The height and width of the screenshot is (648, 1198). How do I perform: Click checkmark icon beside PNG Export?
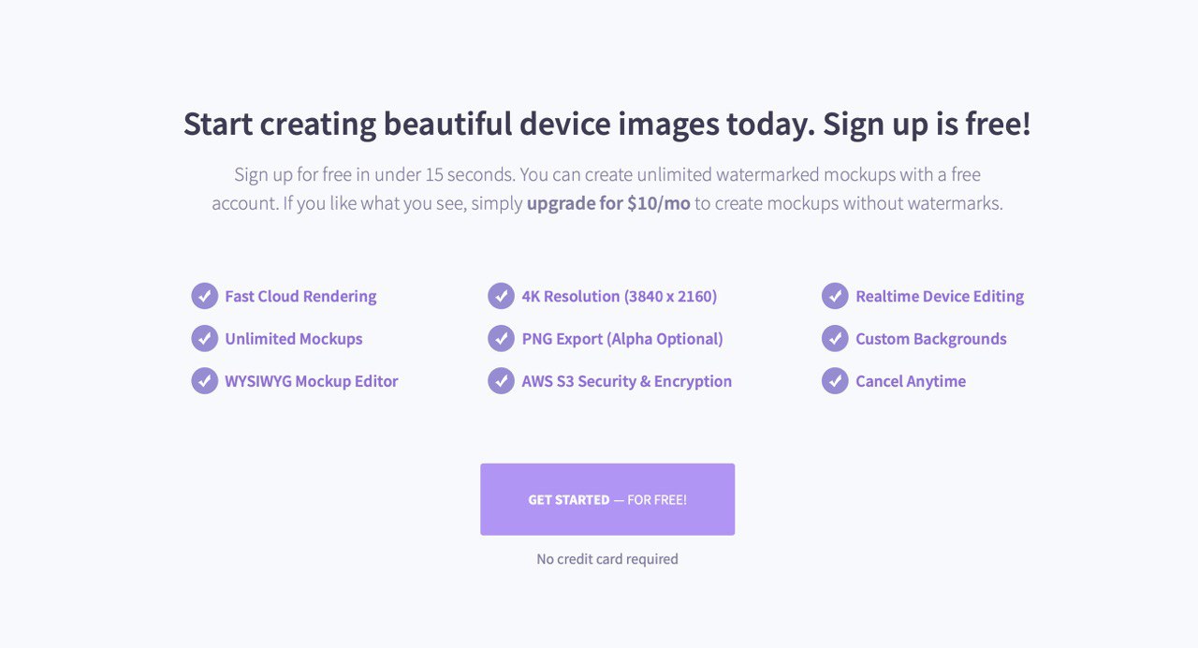pos(501,338)
